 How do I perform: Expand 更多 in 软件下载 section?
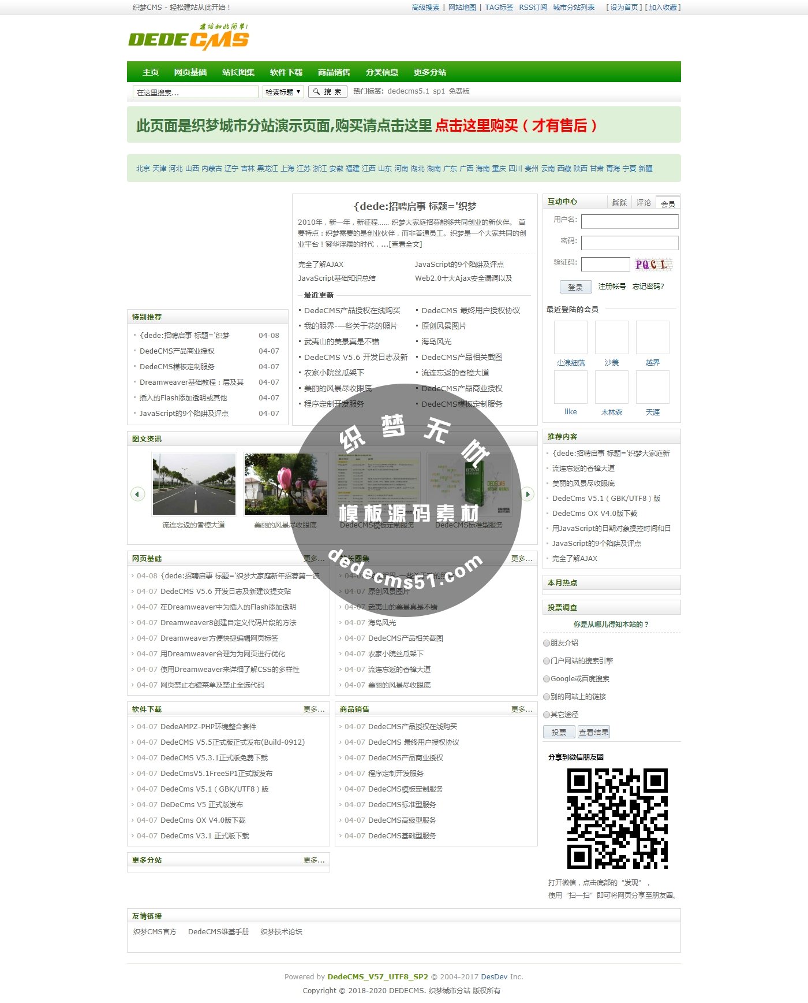click(x=314, y=709)
